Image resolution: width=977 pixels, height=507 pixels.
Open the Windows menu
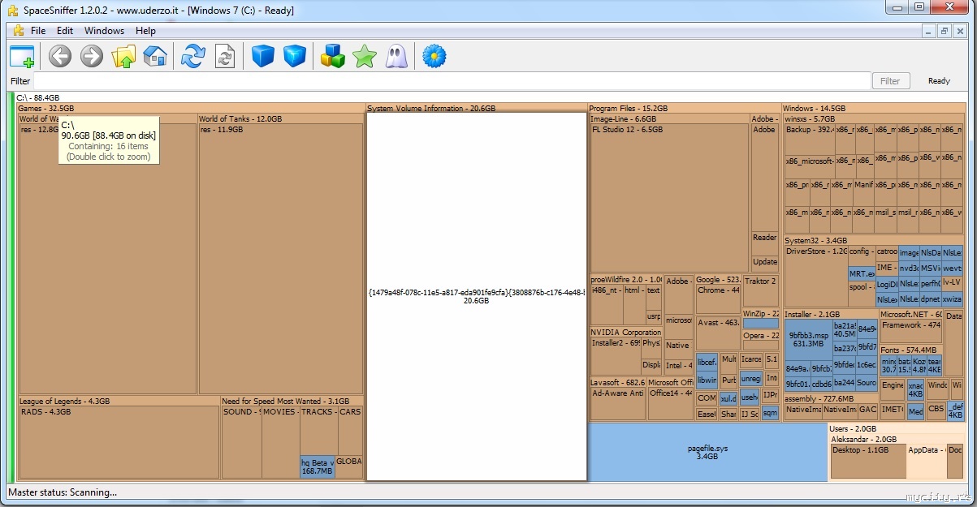click(105, 31)
